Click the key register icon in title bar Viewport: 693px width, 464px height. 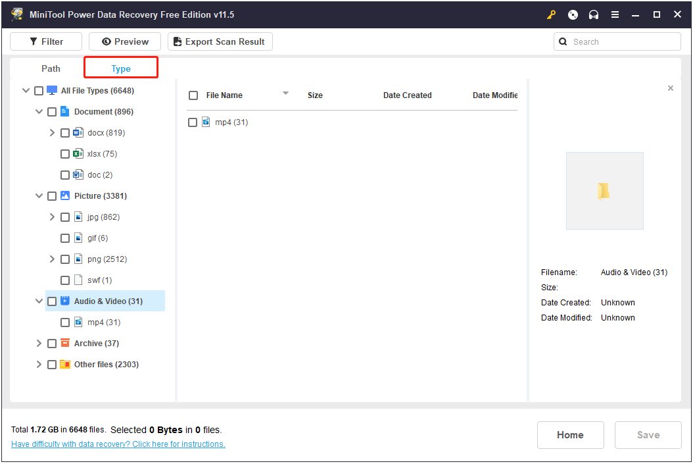click(551, 14)
